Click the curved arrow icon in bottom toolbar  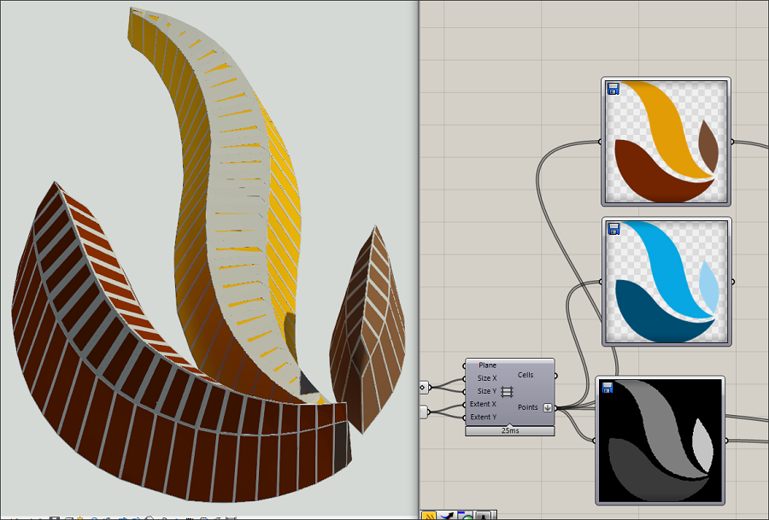point(447,516)
